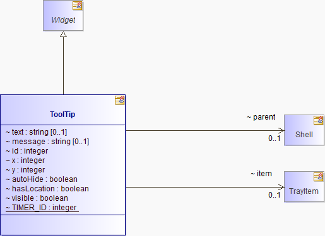Select the Widget class name
The width and height of the screenshot is (325, 236).
point(63,20)
